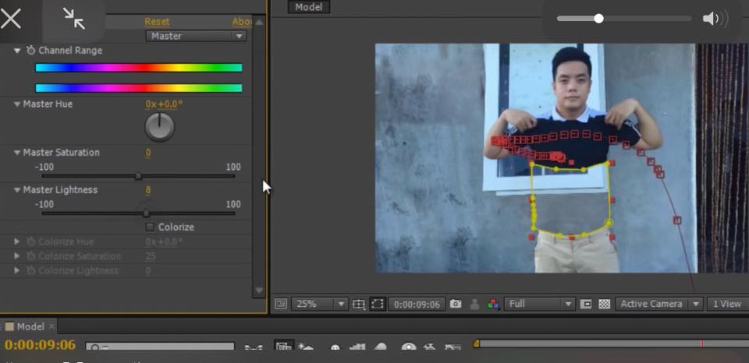Toggle the Colorize Saturation stopwatch

pos(30,256)
